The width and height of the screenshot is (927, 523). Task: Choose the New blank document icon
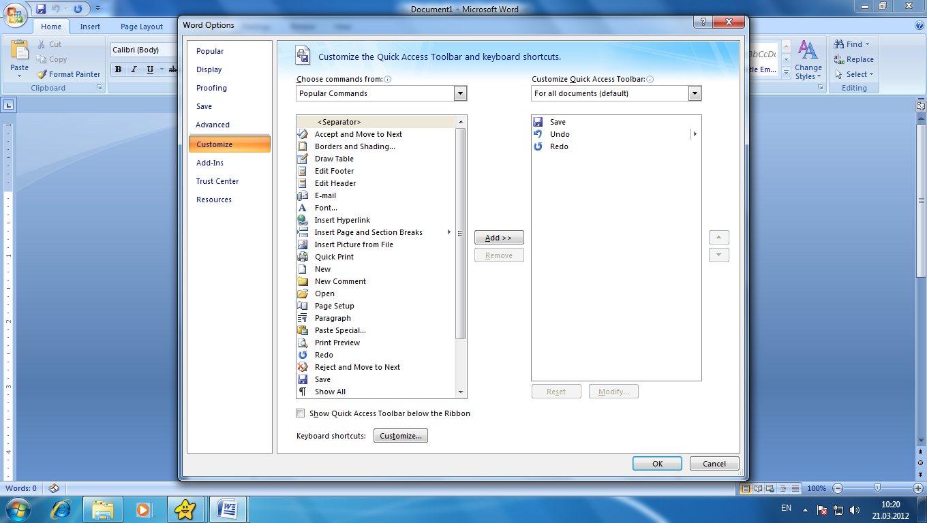[x=303, y=269]
